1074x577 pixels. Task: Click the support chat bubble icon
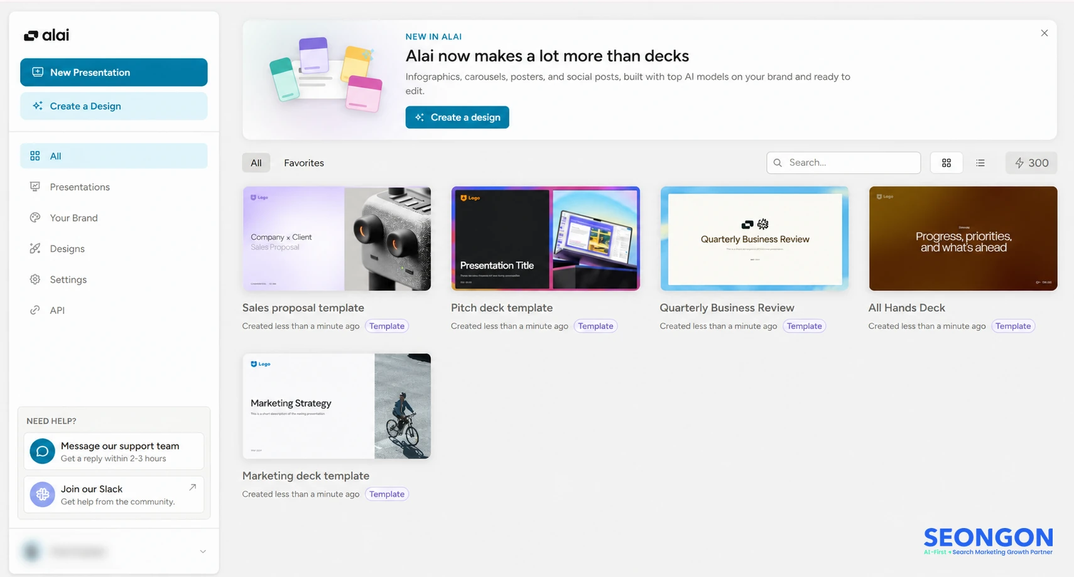coord(42,451)
